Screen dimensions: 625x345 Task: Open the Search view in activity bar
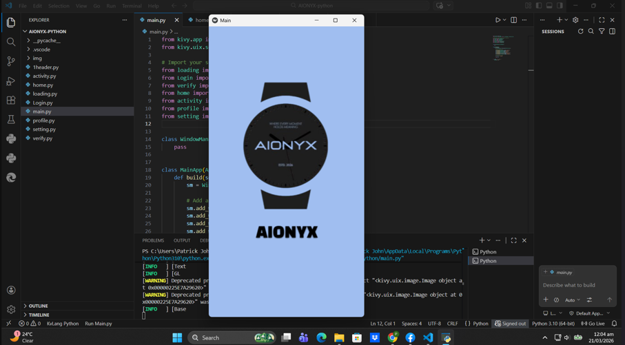tap(11, 42)
